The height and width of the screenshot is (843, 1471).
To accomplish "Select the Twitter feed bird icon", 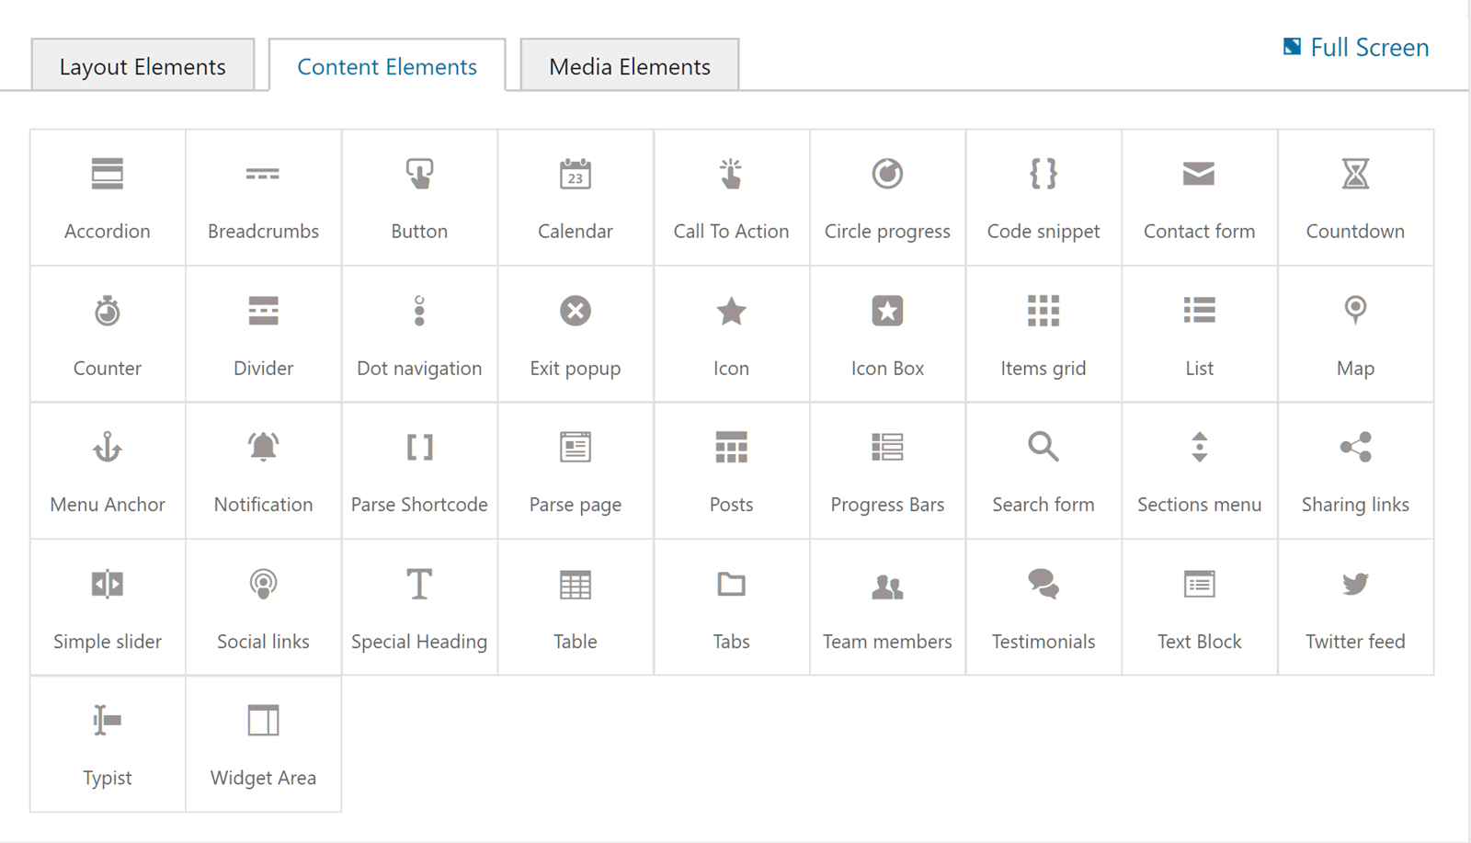I will point(1355,585).
